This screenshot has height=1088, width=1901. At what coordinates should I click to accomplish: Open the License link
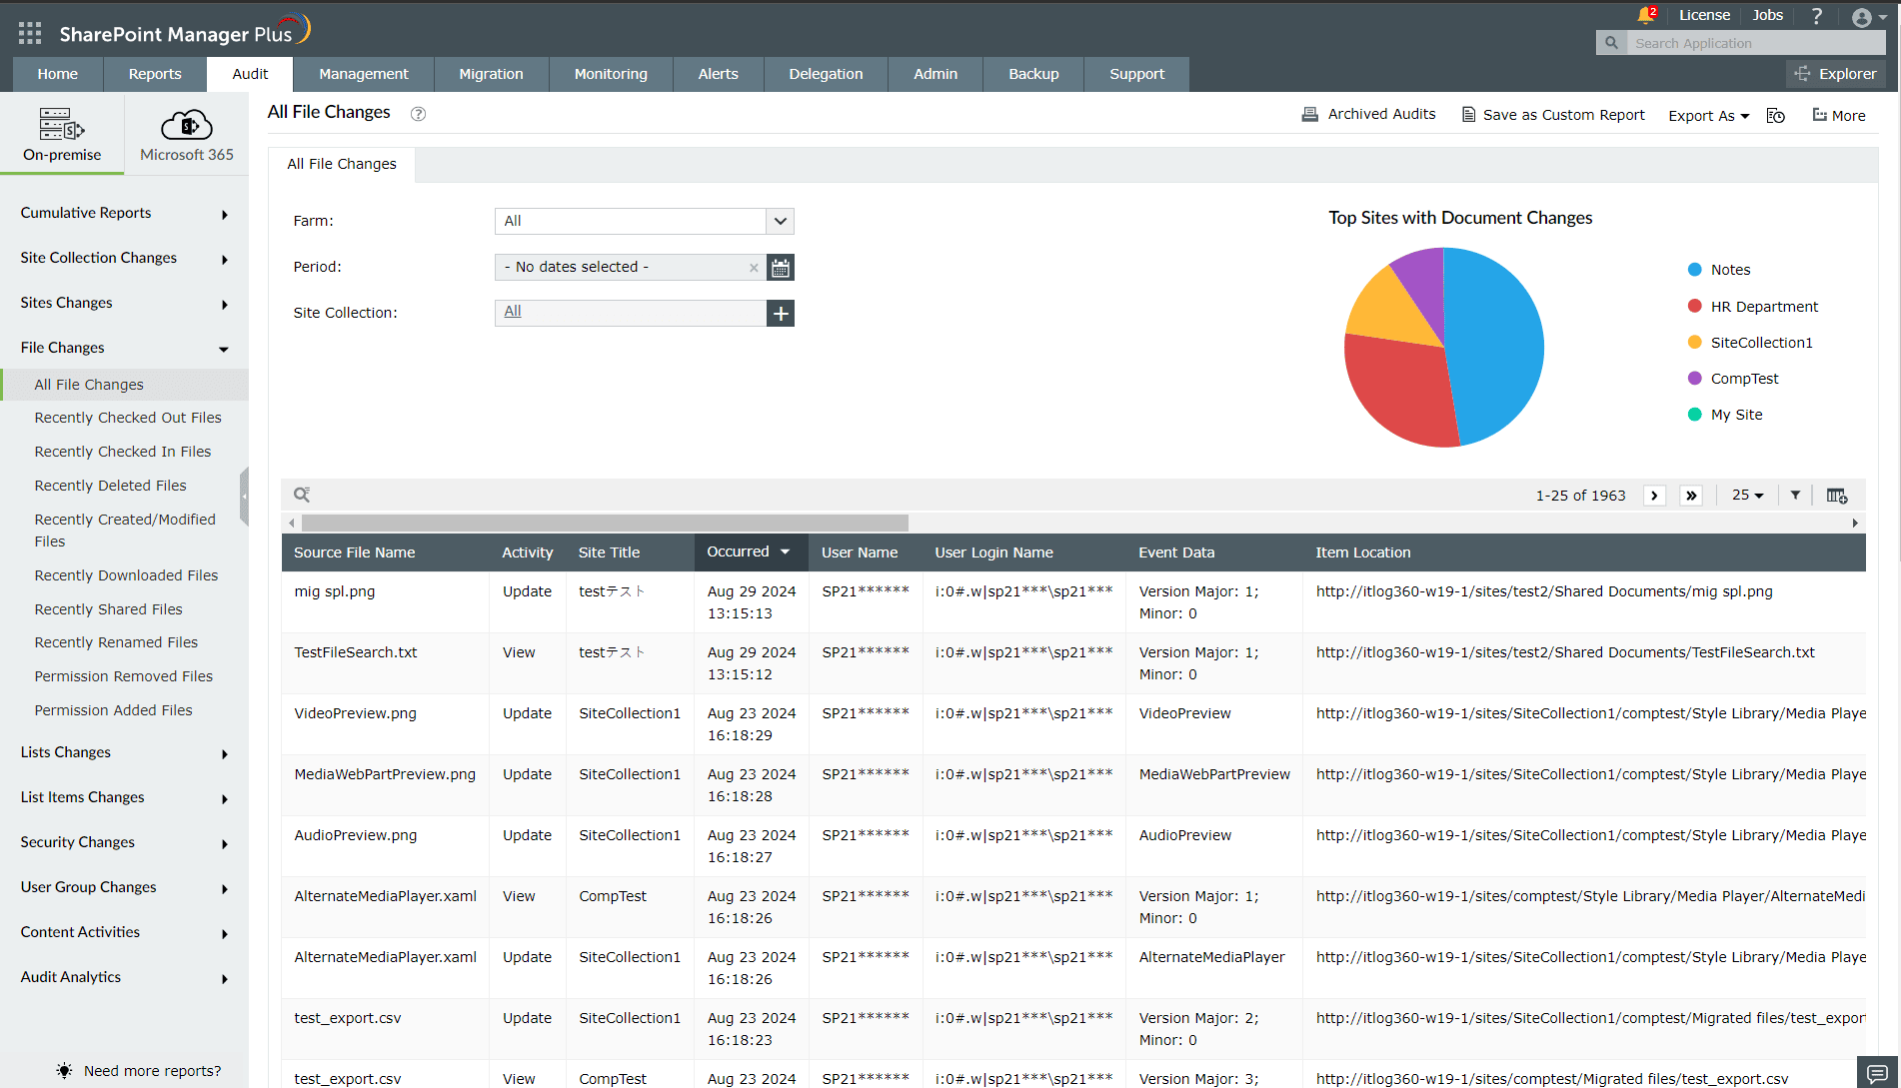(1704, 15)
